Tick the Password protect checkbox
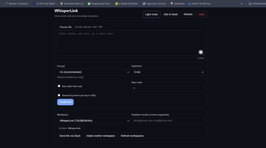Screen dimensions: 266x148 [x=59, y=95]
